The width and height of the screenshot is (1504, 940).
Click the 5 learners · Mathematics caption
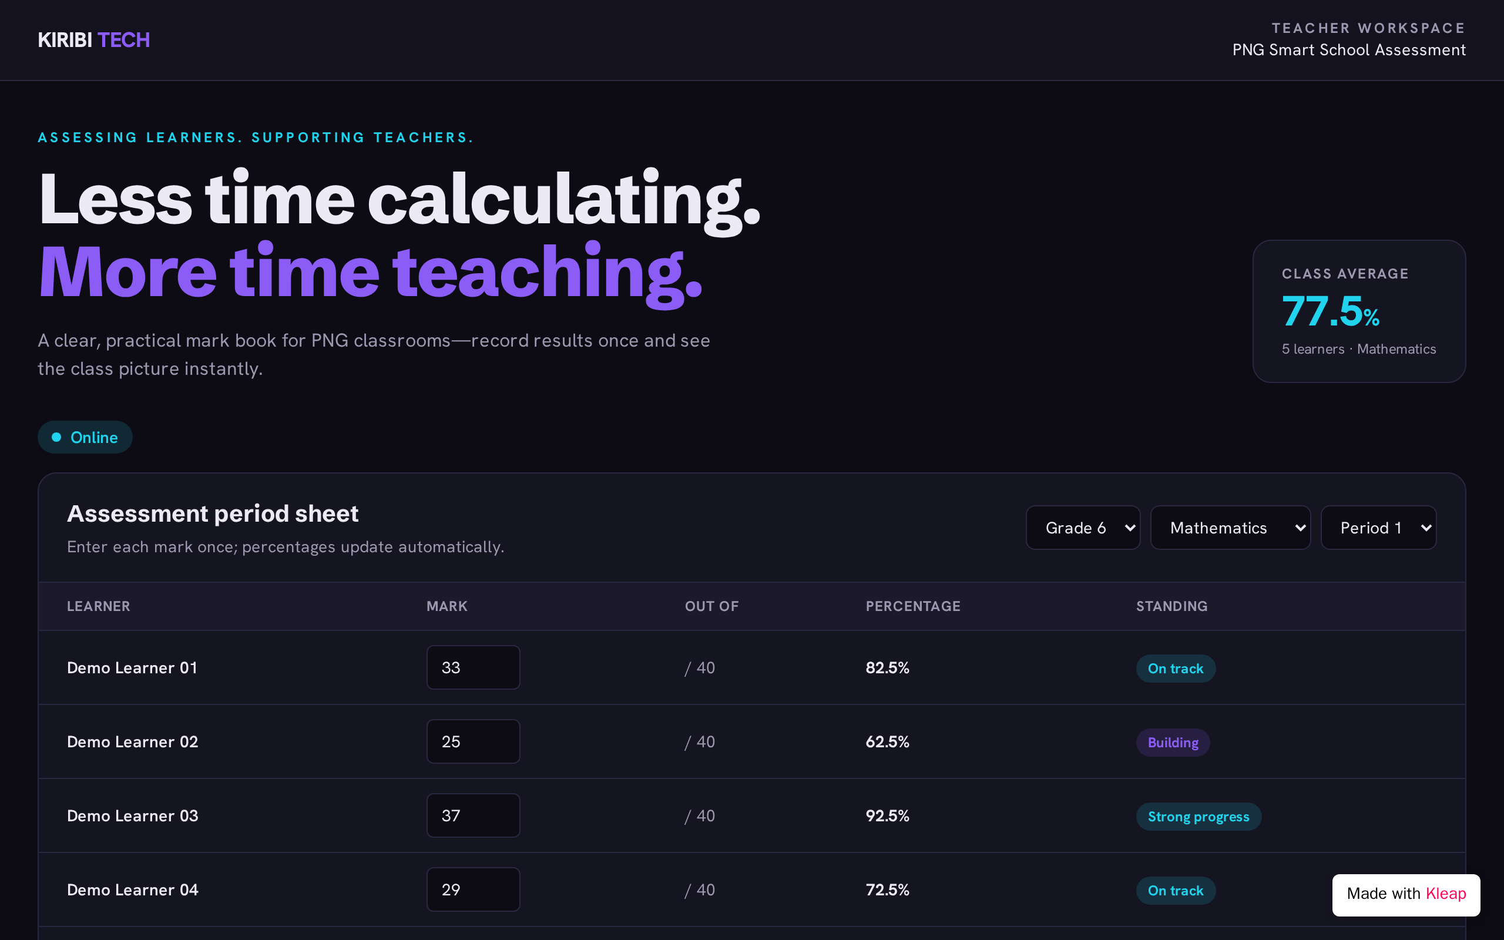click(x=1358, y=349)
